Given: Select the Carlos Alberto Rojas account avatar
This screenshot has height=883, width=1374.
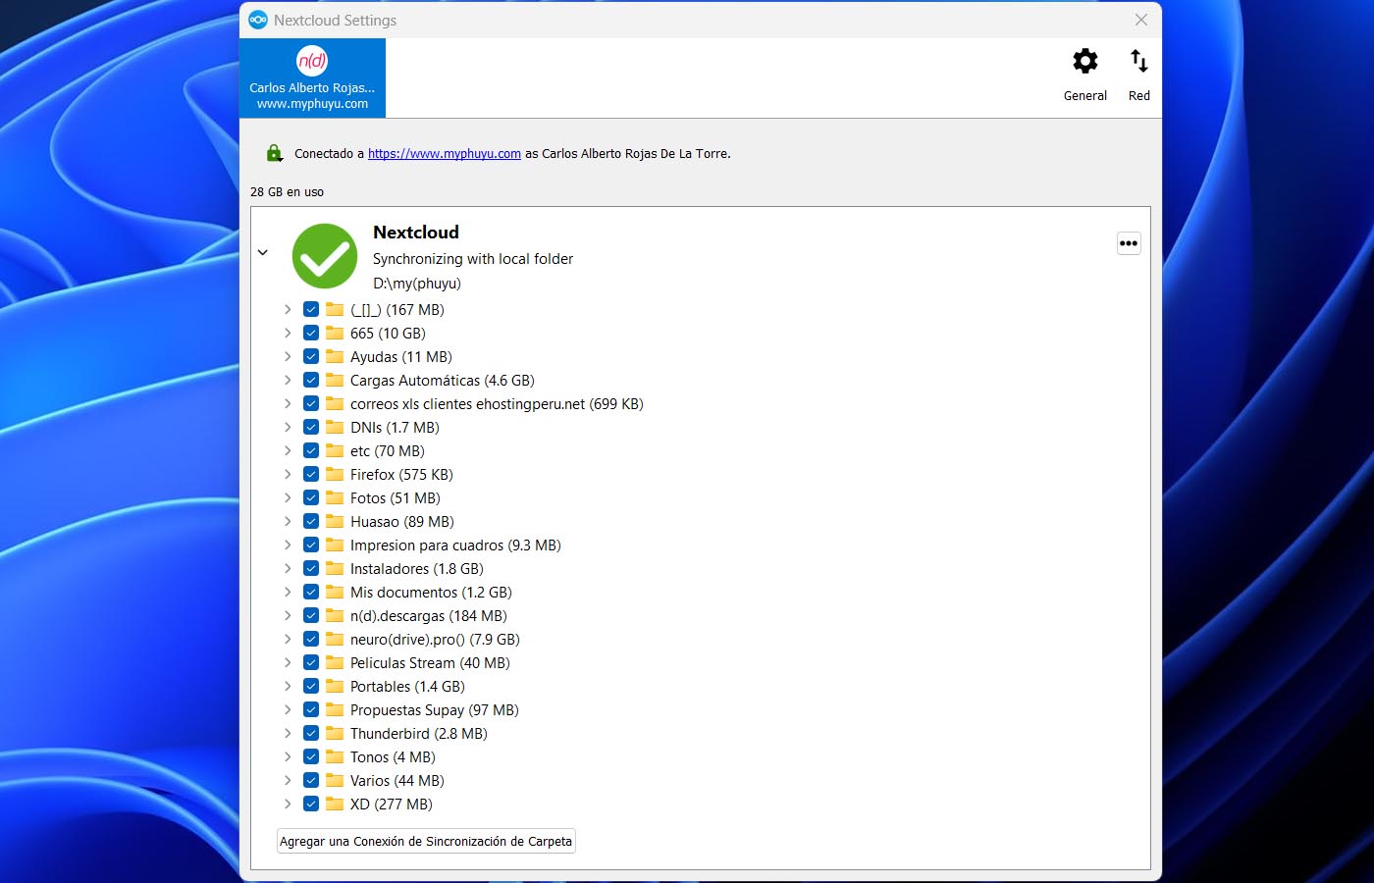Looking at the screenshot, I should coord(312,61).
